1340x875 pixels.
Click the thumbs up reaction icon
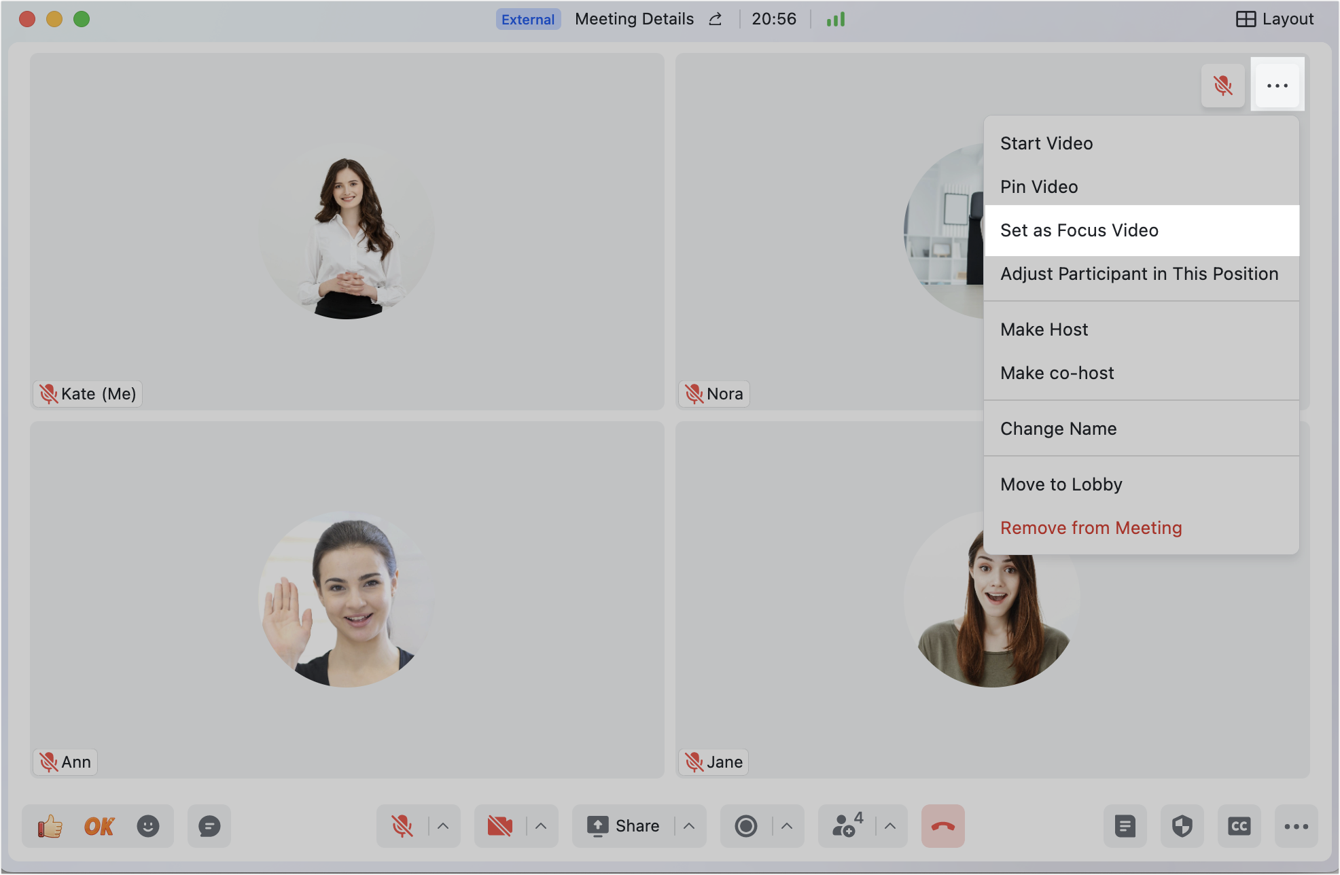pos(50,826)
